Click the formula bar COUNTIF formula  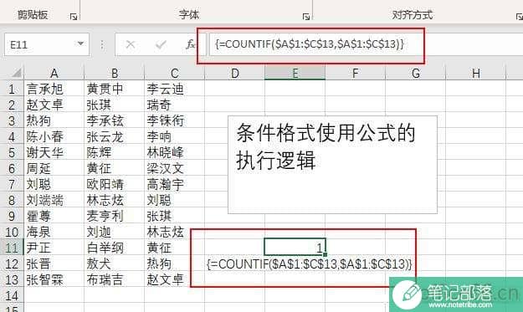310,43
